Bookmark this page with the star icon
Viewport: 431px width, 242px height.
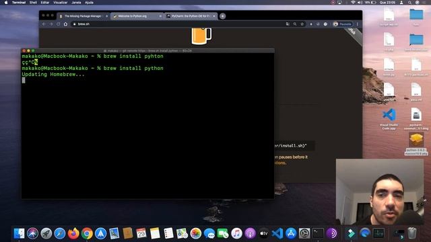click(302, 24)
